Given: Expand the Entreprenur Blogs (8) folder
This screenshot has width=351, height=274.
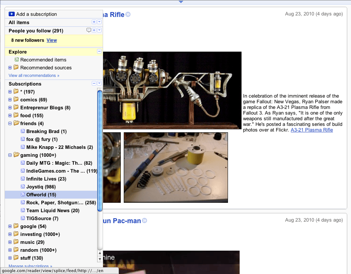Looking at the screenshot, I should coord(10,108).
